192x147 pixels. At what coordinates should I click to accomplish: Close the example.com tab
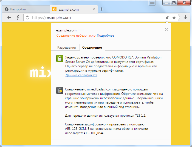[x=94, y=9]
